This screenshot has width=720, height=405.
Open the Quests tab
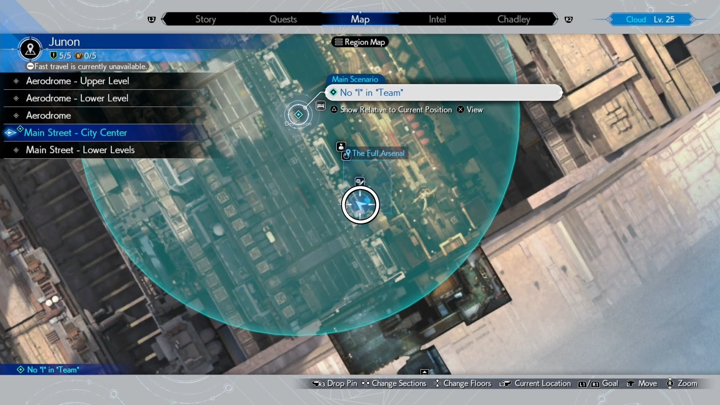coord(283,19)
